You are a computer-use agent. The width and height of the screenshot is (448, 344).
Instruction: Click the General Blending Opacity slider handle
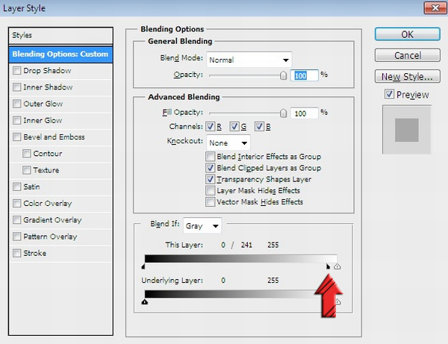pyautogui.click(x=283, y=75)
